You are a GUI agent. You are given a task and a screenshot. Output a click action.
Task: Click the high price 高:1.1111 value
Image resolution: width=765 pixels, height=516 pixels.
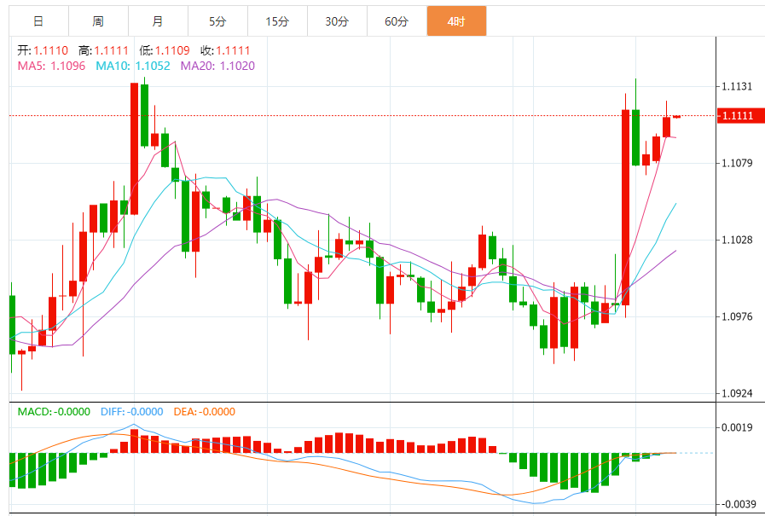click(103, 50)
